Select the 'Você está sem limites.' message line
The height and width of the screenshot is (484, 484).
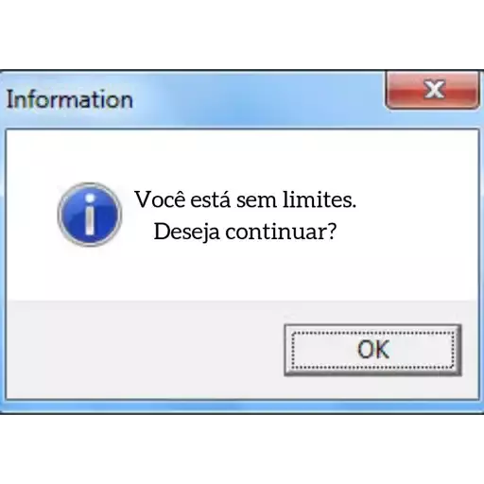[x=246, y=199]
